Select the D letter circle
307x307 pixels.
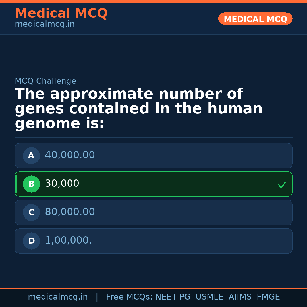point(31,241)
